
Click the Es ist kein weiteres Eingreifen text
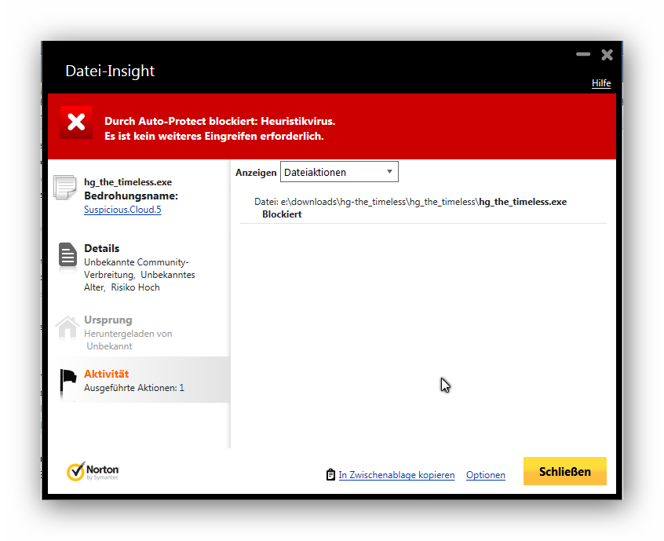213,136
